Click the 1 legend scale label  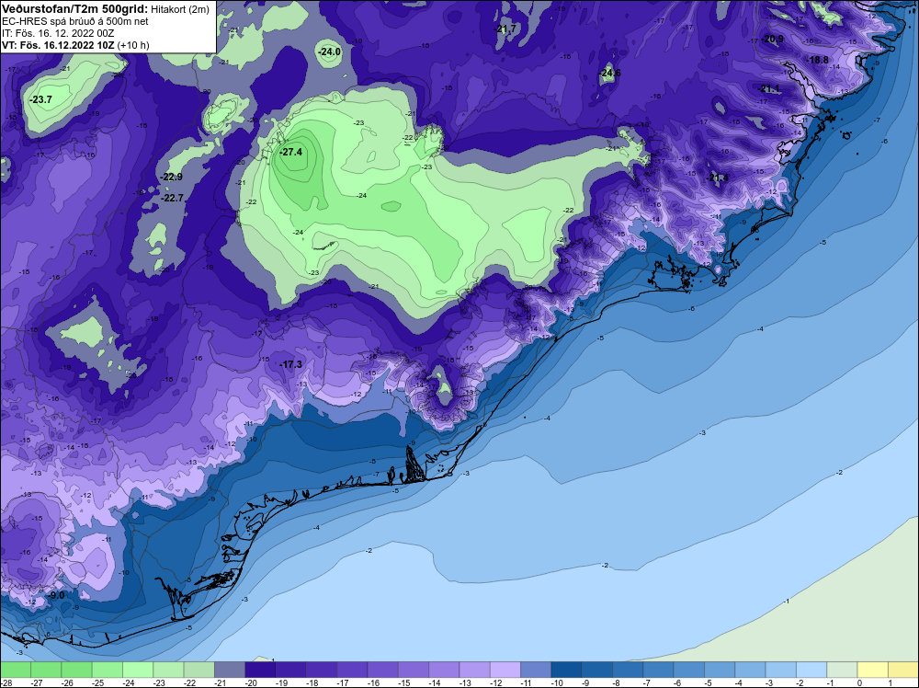[891, 682]
